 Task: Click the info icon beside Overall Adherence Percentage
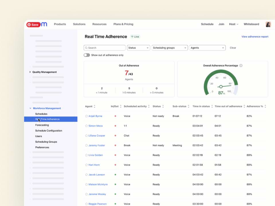pyautogui.click(x=241, y=66)
